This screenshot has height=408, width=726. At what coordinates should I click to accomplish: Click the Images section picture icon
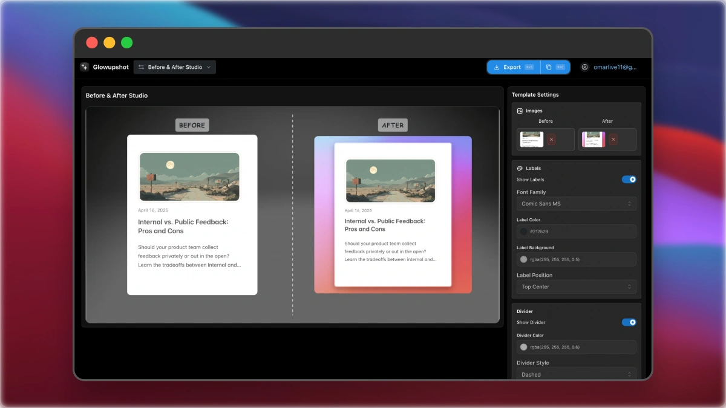click(x=520, y=111)
